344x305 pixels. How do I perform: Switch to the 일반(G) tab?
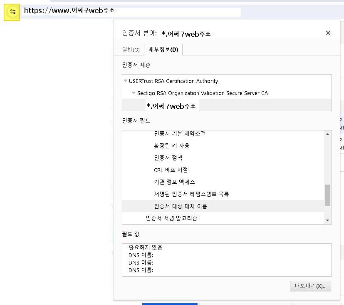131,50
